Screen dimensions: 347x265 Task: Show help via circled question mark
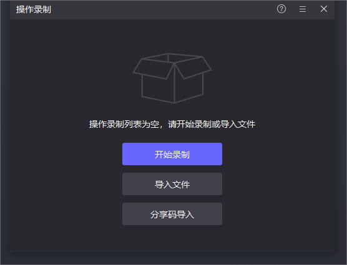pyautogui.click(x=281, y=9)
